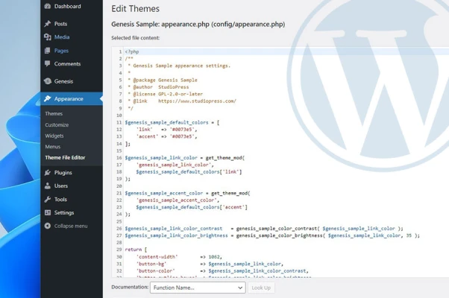
Task: Open the Customize submenu link
Action: point(57,124)
